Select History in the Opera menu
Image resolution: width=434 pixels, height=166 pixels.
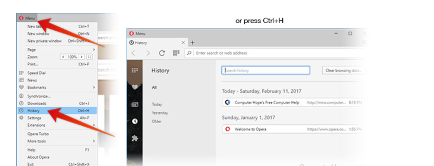pos(34,111)
